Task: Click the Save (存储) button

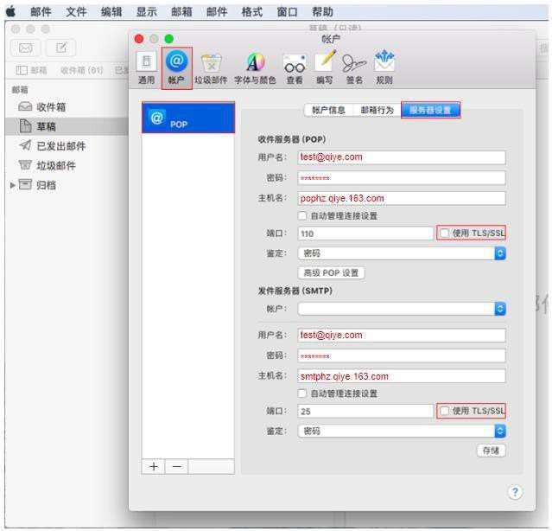Action: click(491, 451)
